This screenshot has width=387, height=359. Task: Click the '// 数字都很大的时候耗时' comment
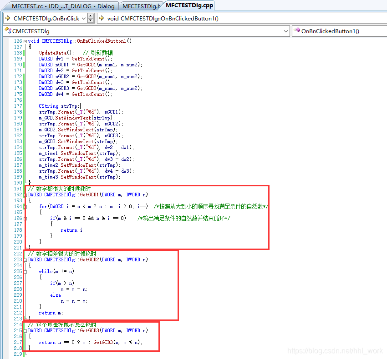point(60,189)
